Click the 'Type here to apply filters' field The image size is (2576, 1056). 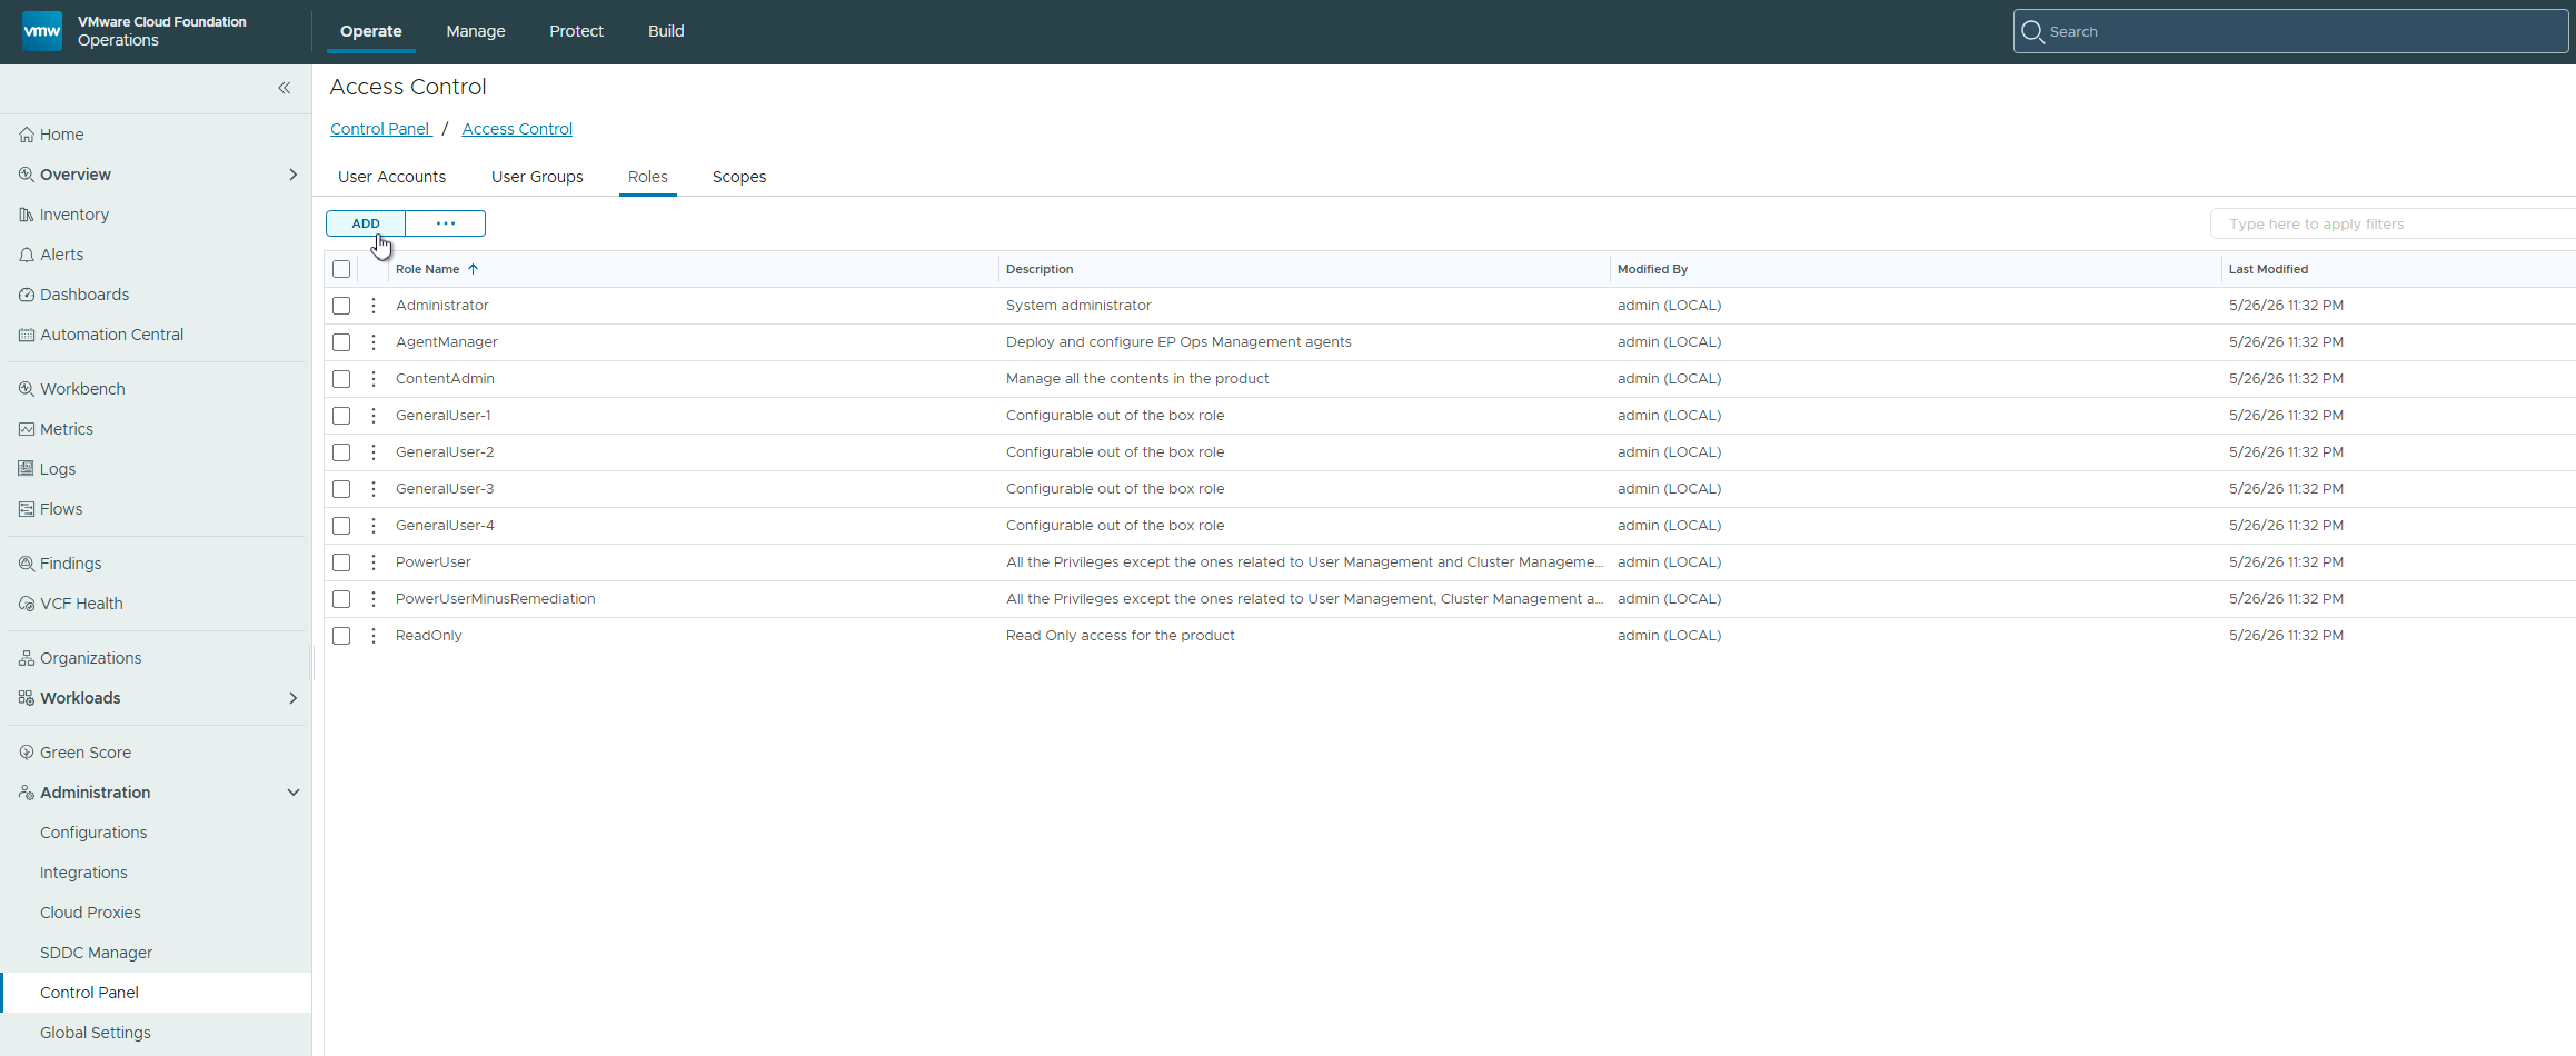click(x=2392, y=224)
